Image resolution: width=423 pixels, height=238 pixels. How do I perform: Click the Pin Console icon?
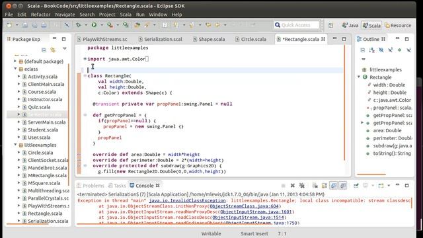click(x=356, y=185)
